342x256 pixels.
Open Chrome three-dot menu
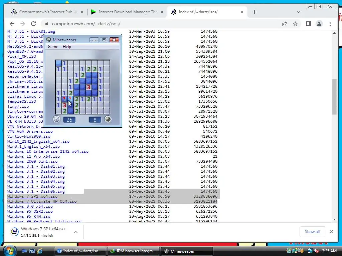click(330, 24)
